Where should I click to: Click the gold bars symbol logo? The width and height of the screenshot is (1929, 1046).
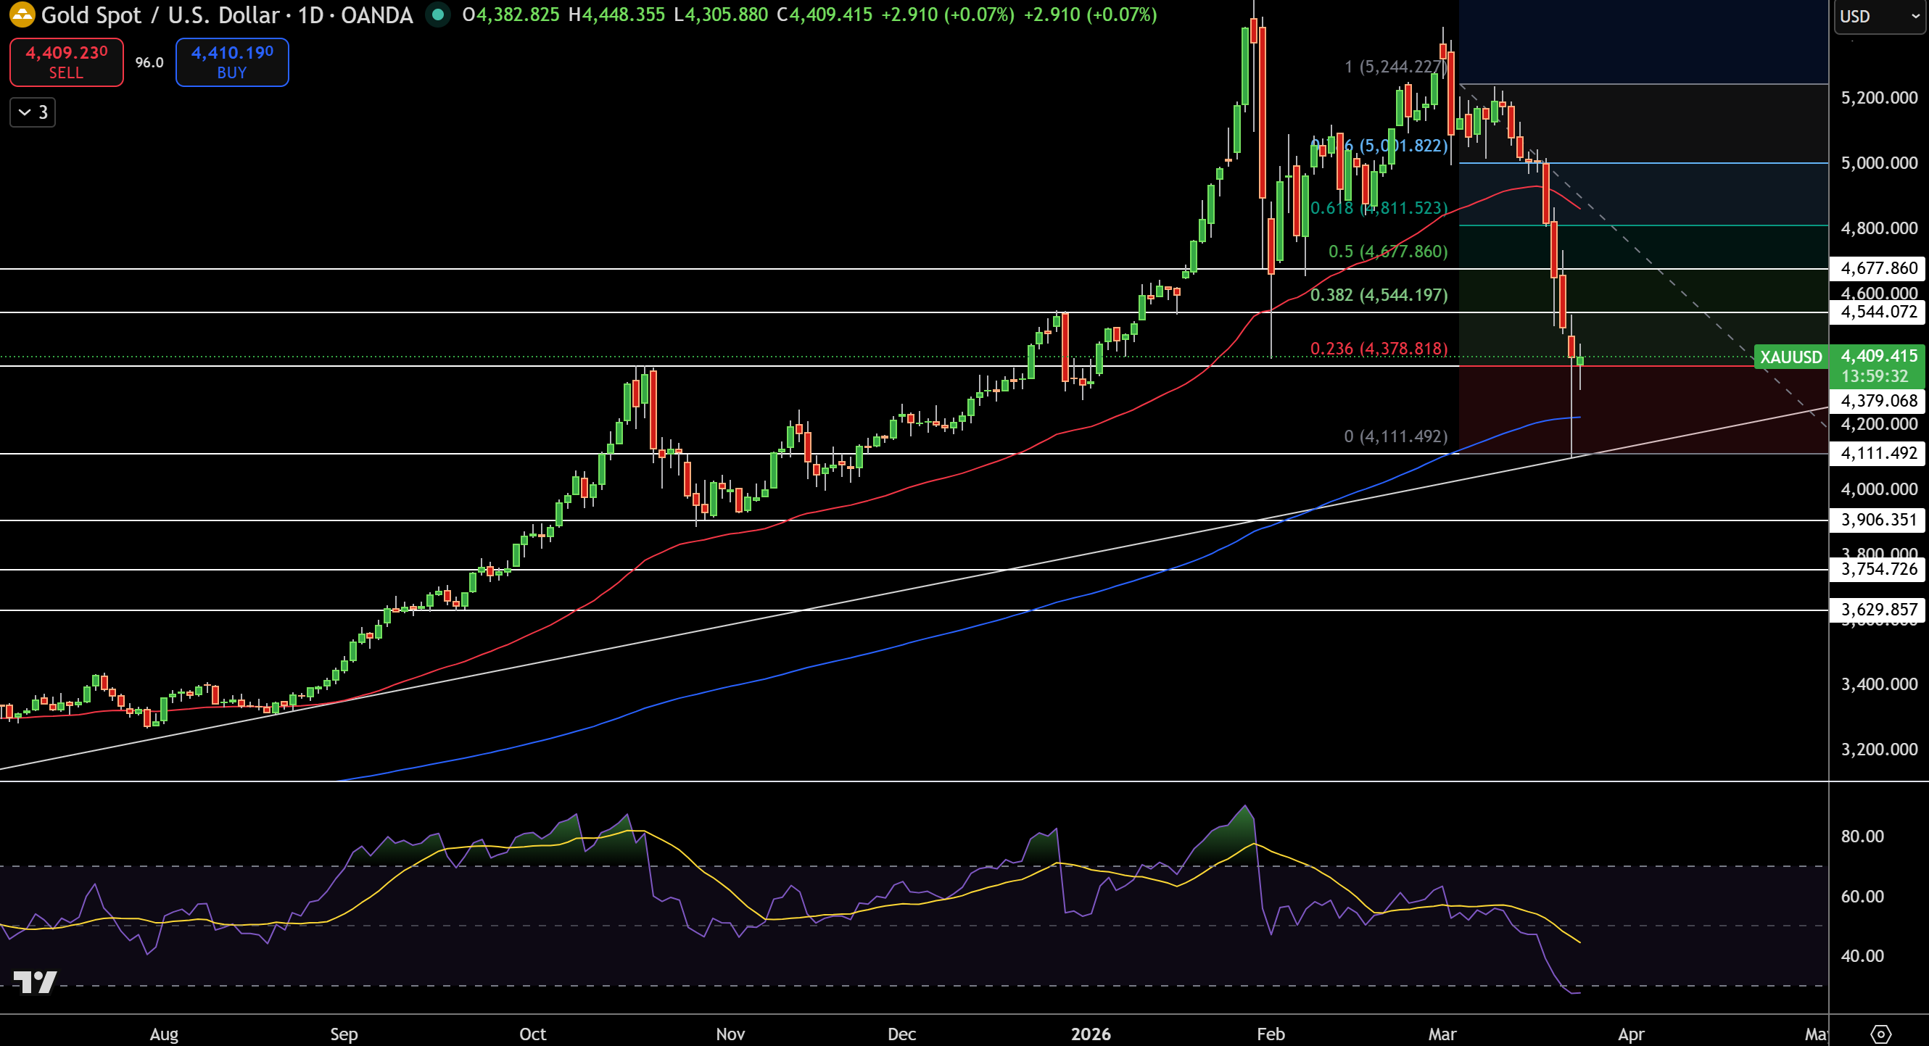click(x=22, y=14)
